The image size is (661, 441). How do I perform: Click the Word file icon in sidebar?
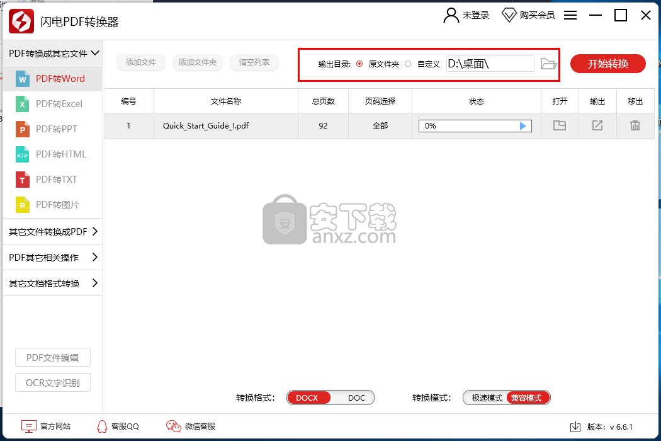22,79
